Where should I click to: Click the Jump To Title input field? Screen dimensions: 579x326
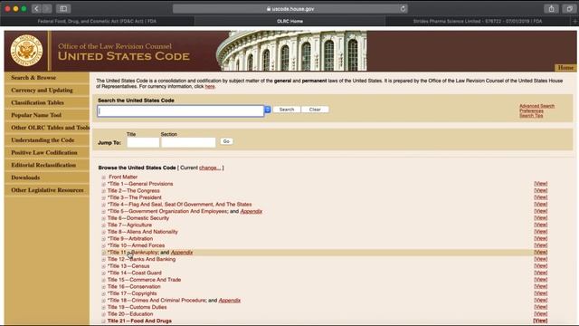pyautogui.click(x=143, y=142)
